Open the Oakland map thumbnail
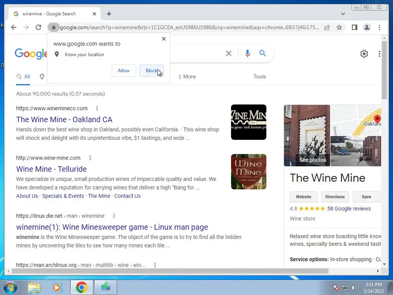Image resolution: width=393 pixels, height=295 pixels. (x=356, y=120)
